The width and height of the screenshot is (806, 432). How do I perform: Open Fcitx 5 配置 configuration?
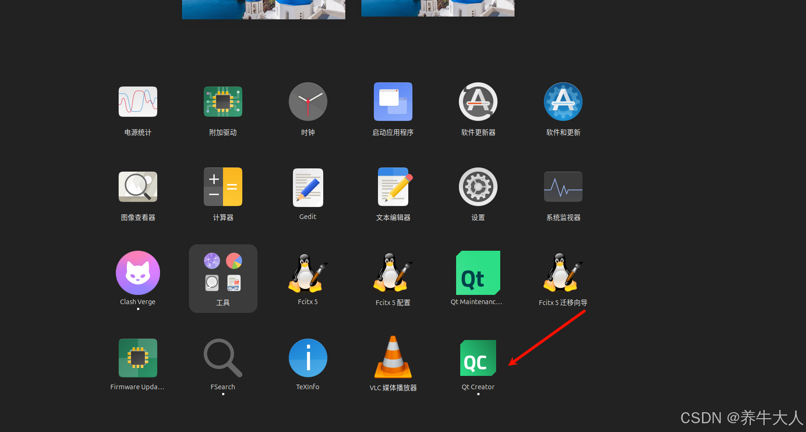[393, 273]
